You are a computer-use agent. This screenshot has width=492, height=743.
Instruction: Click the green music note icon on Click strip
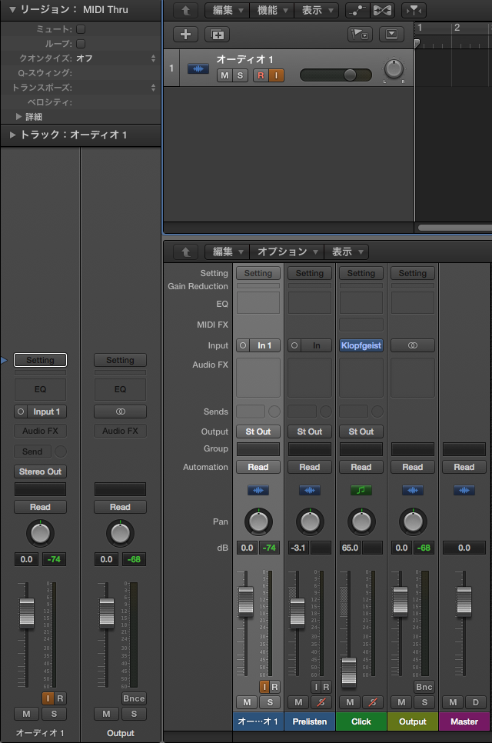(361, 490)
